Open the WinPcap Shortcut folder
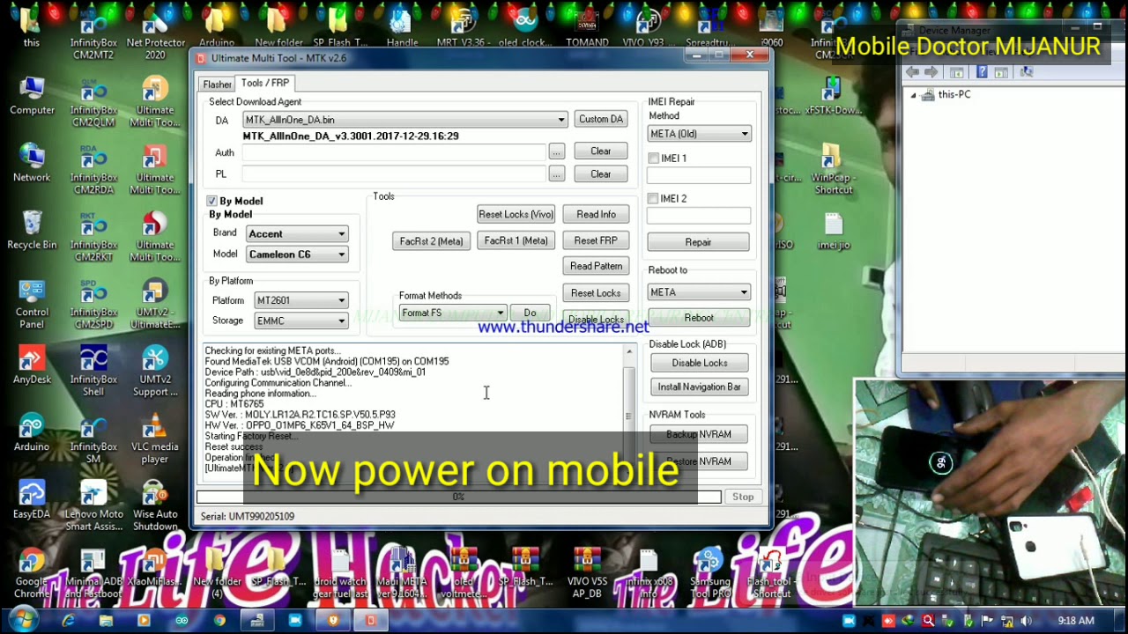1128x634 pixels. (x=834, y=169)
